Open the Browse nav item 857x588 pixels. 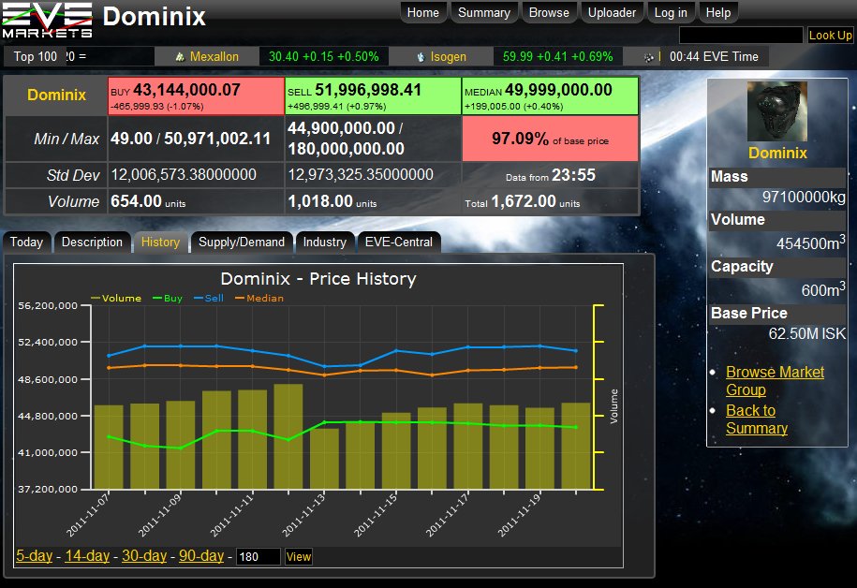549,12
